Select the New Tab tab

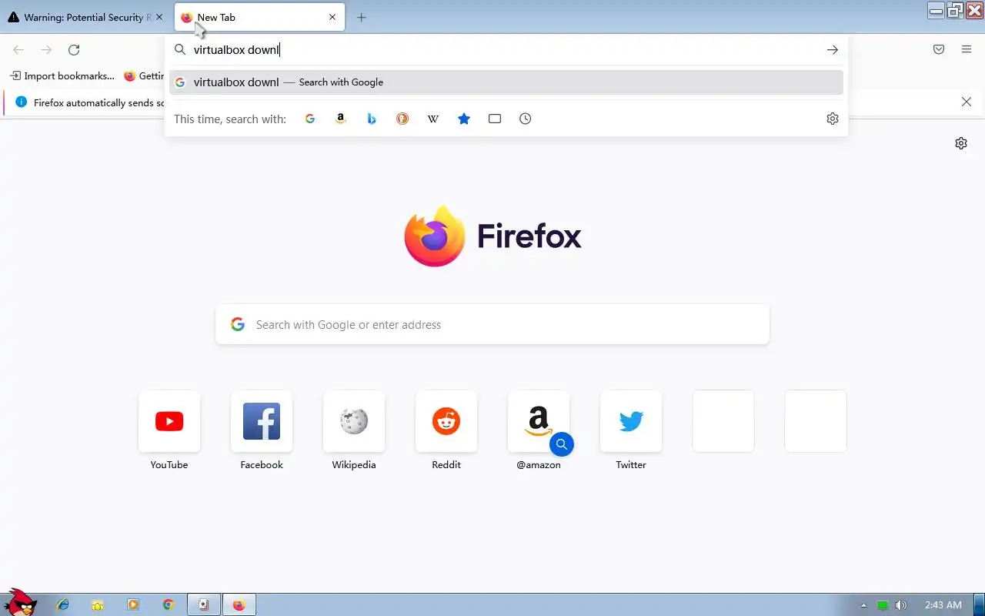259,17
